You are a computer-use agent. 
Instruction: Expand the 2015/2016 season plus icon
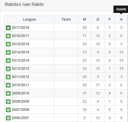(x=8, y=44)
